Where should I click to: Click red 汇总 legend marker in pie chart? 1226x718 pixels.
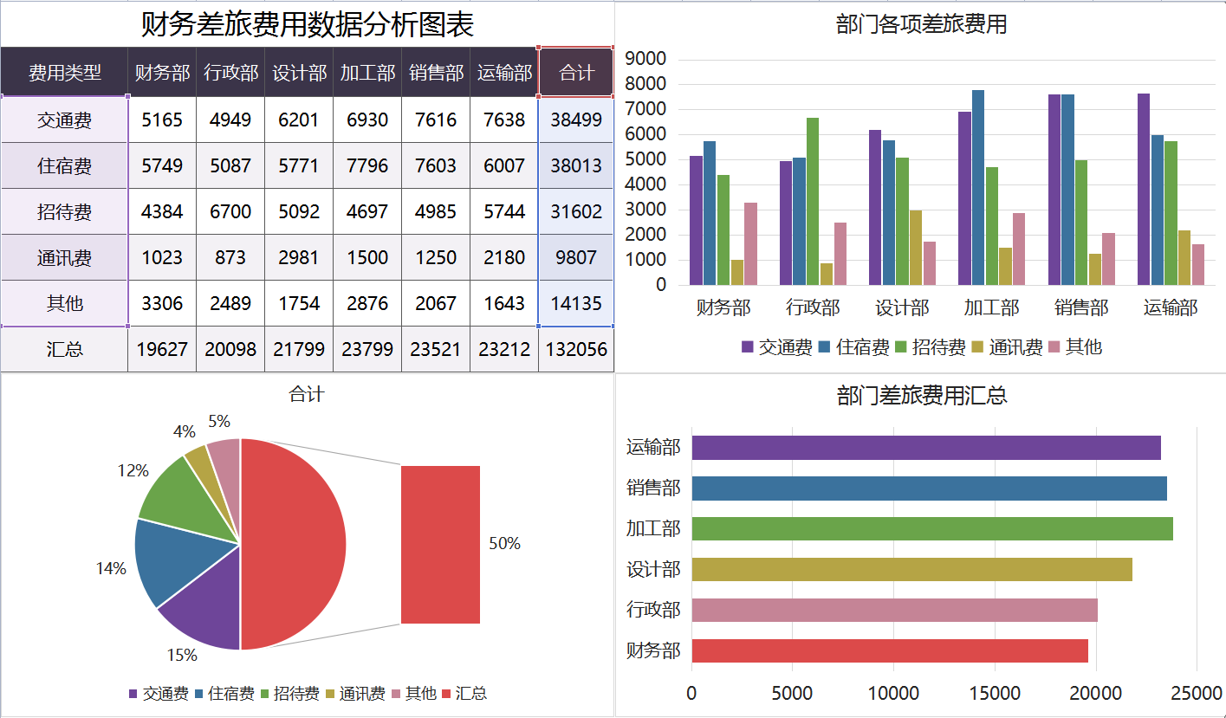tap(446, 694)
